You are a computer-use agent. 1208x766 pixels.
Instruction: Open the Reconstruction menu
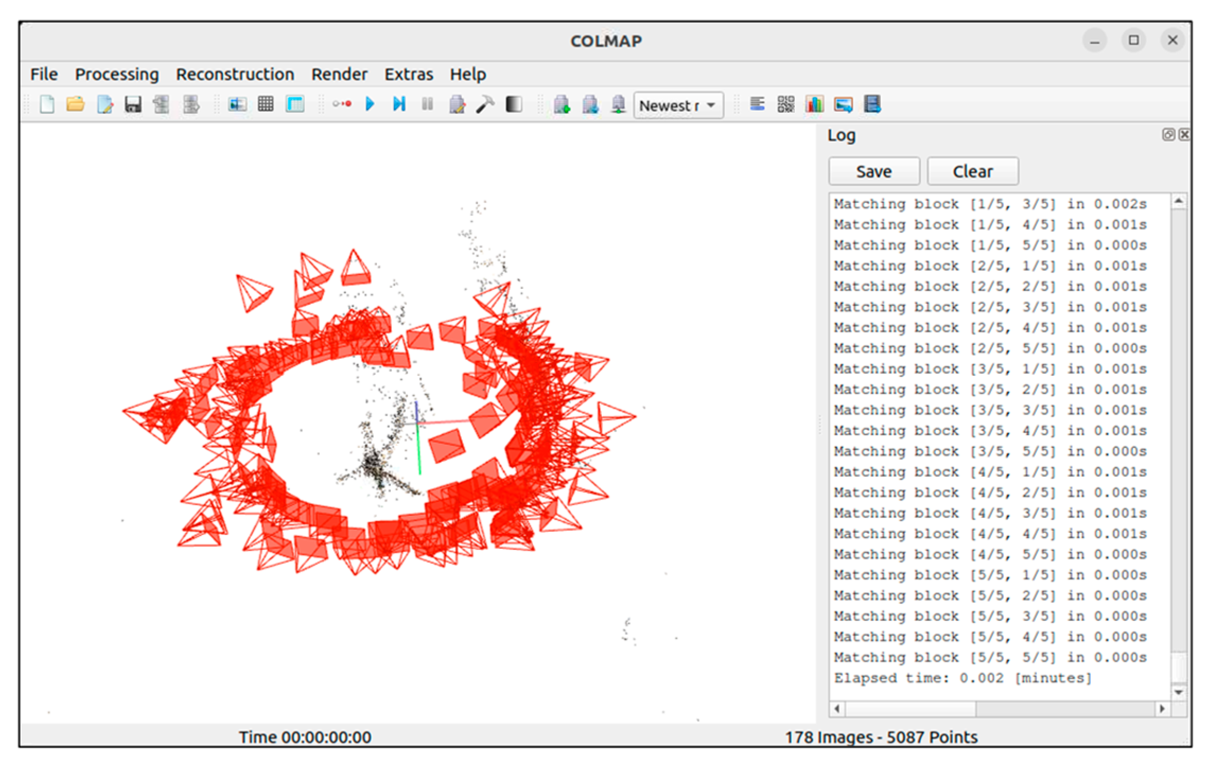tap(235, 74)
